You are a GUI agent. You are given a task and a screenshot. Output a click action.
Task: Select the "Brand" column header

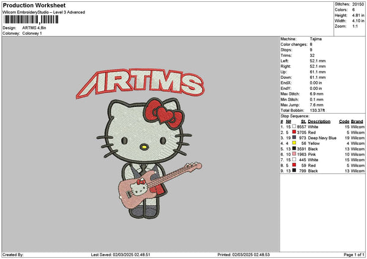pos(357,122)
